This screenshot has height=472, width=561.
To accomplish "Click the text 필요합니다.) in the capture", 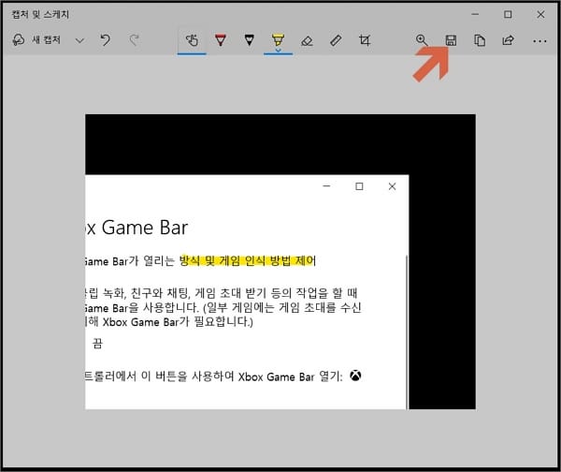I will coord(223,321).
